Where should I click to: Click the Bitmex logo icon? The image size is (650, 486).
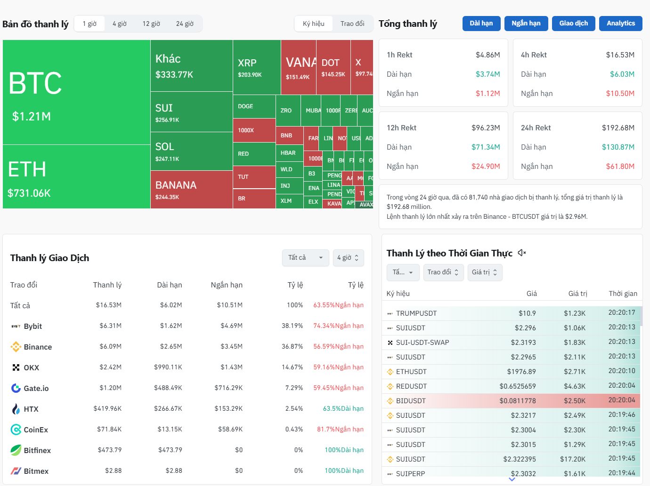tap(16, 471)
